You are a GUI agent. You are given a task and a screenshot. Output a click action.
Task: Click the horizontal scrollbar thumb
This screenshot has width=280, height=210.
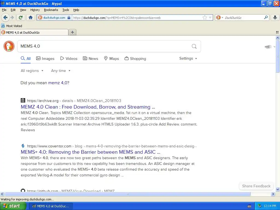click(x=127, y=194)
